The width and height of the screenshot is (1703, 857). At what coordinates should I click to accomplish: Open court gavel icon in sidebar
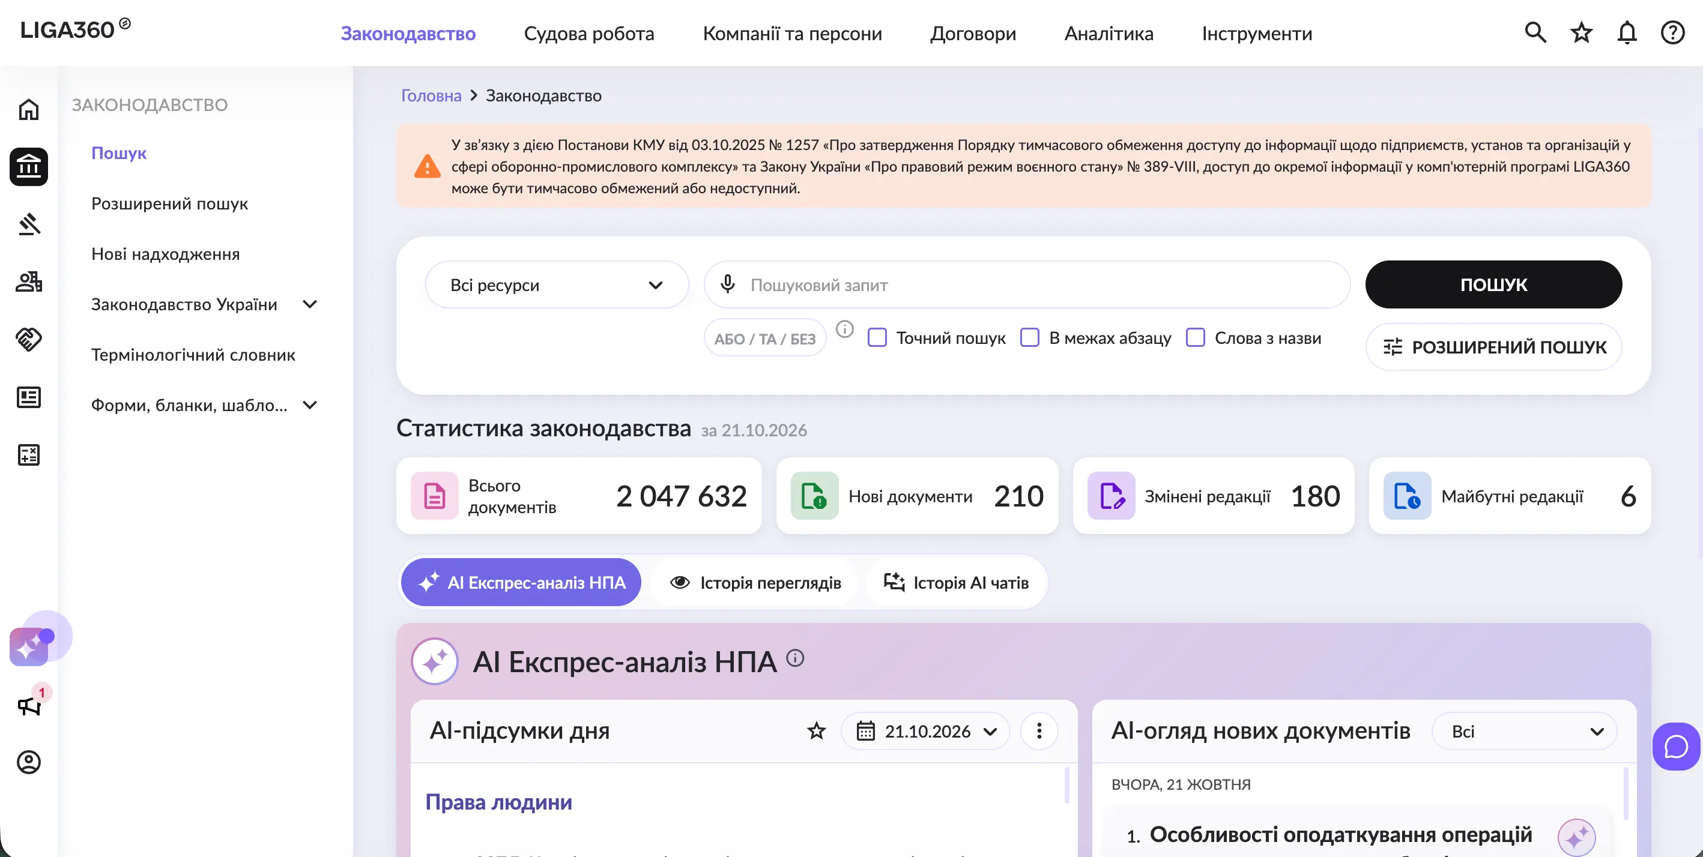click(x=28, y=224)
